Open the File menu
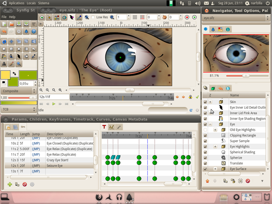The width and height of the screenshot is (272, 204). (4, 17)
